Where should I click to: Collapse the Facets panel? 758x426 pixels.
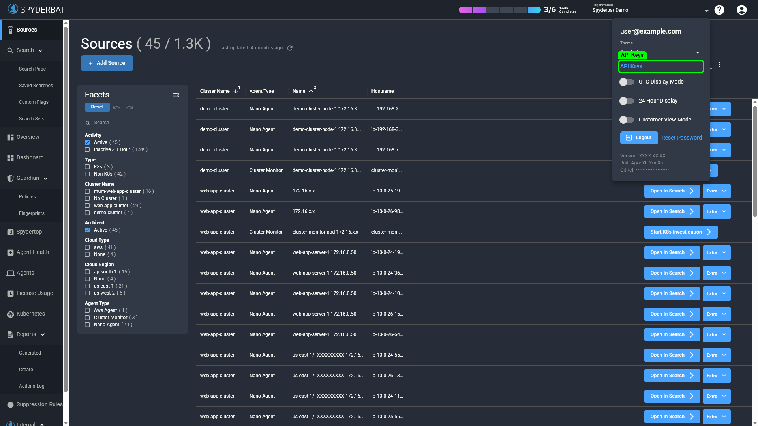[176, 95]
